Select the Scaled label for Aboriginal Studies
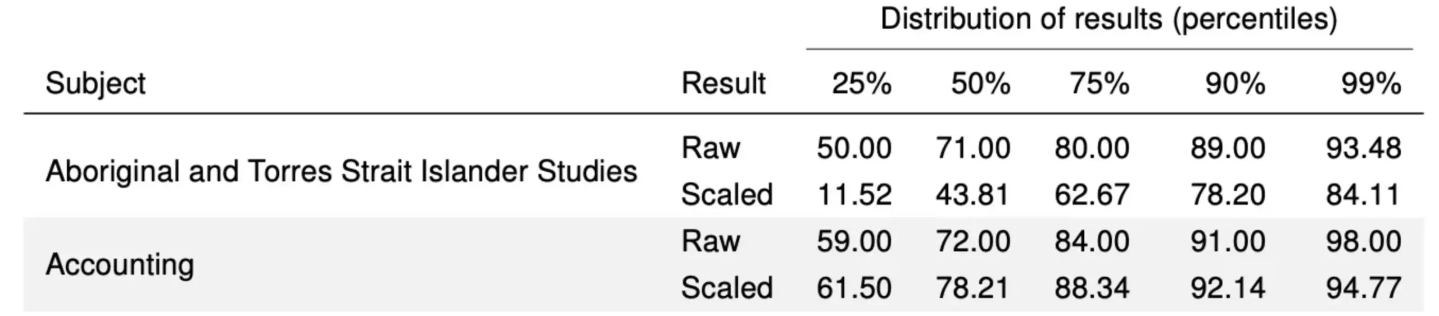This screenshot has height=316, width=1439. 727,195
